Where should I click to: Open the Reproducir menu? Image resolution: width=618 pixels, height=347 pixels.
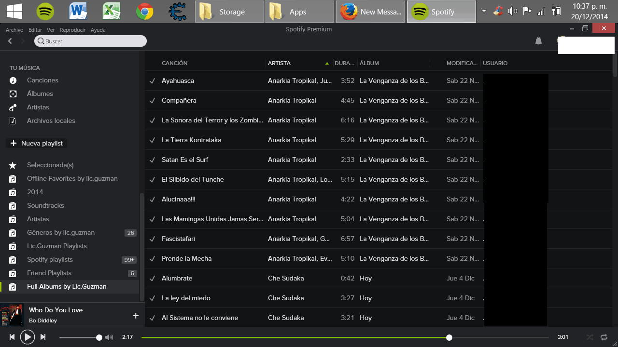point(73,30)
